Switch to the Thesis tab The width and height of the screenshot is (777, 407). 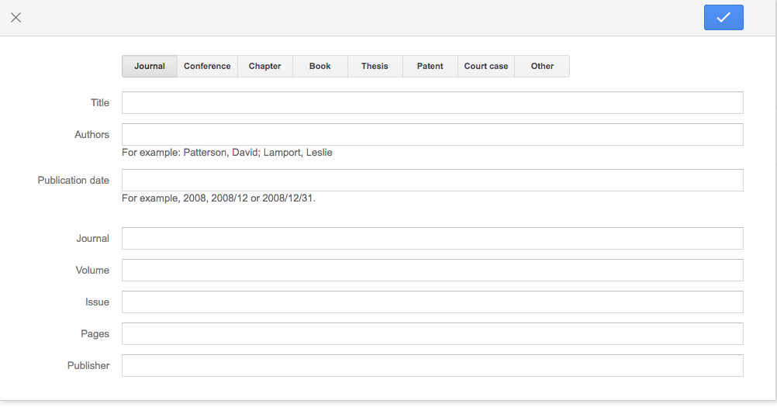click(375, 67)
